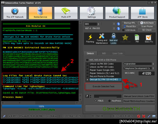This screenshot has width=158, height=124.
Task: Select the KeyPress radio button
Action: [x=110, y=101]
